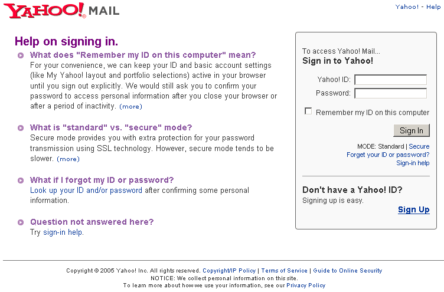Focus the Yahoo! ID text field
This screenshot has height=292, width=444.
coord(390,80)
